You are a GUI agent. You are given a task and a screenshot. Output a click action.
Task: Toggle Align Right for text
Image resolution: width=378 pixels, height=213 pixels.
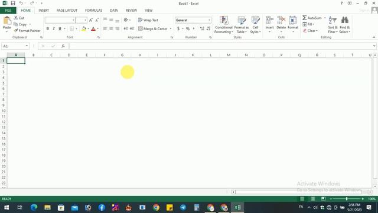click(117, 29)
